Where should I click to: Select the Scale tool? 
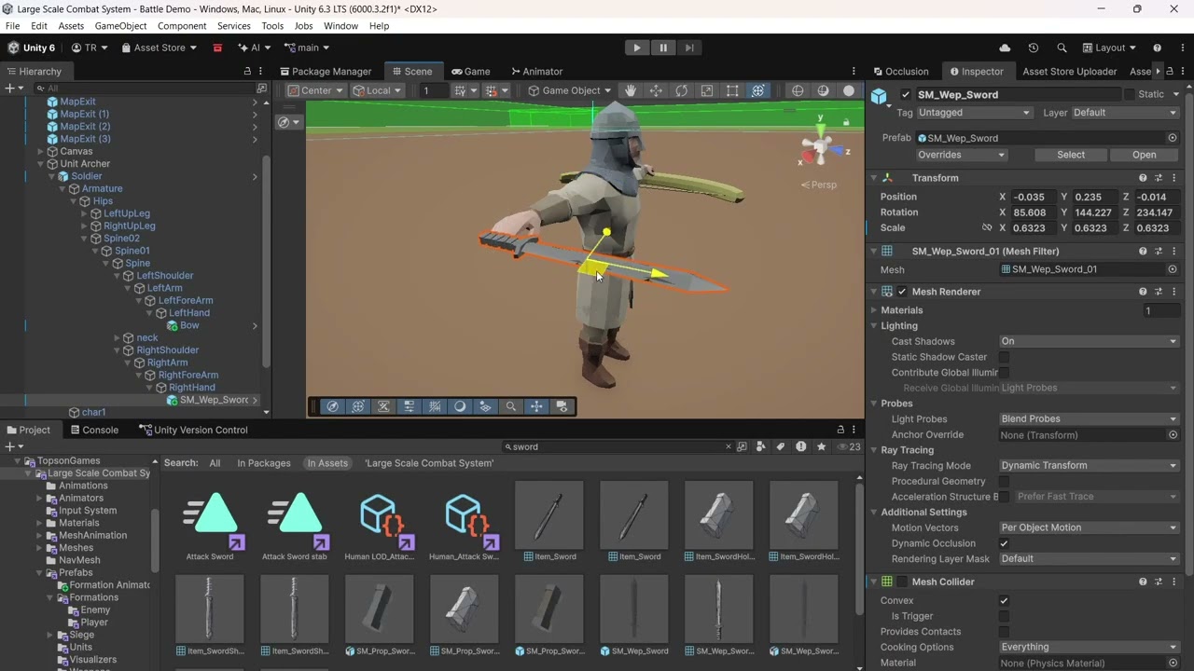click(x=707, y=90)
